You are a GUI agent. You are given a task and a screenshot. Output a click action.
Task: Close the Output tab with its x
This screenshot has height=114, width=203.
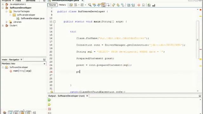coord(87,96)
